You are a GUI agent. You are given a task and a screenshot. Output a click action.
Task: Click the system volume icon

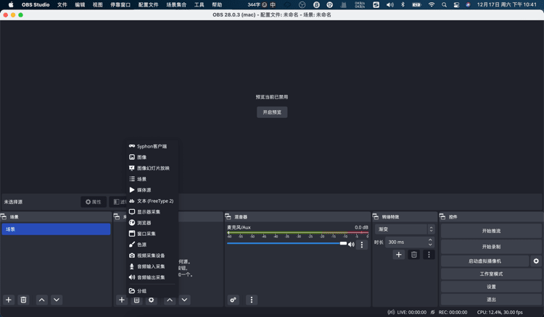click(390, 5)
